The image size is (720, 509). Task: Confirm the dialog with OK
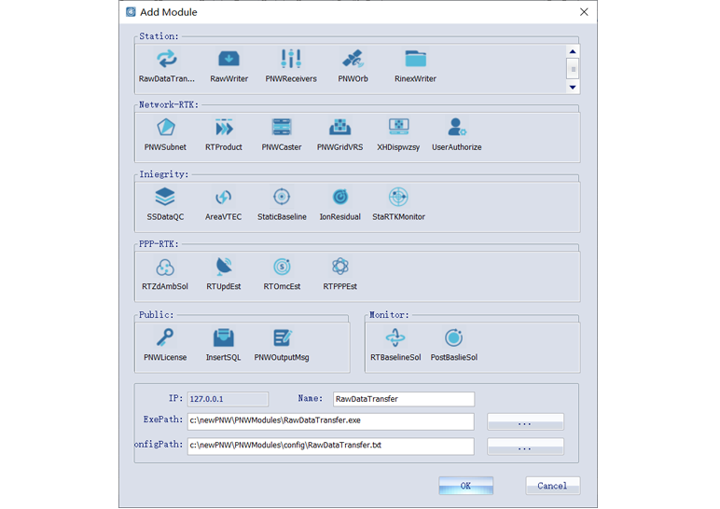click(x=465, y=486)
